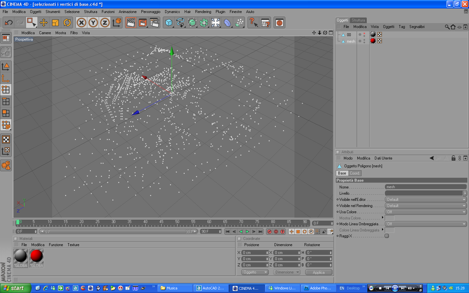Viewport: 469px width, 293px height.
Task: Select the Move tool icon
Action: point(44,23)
